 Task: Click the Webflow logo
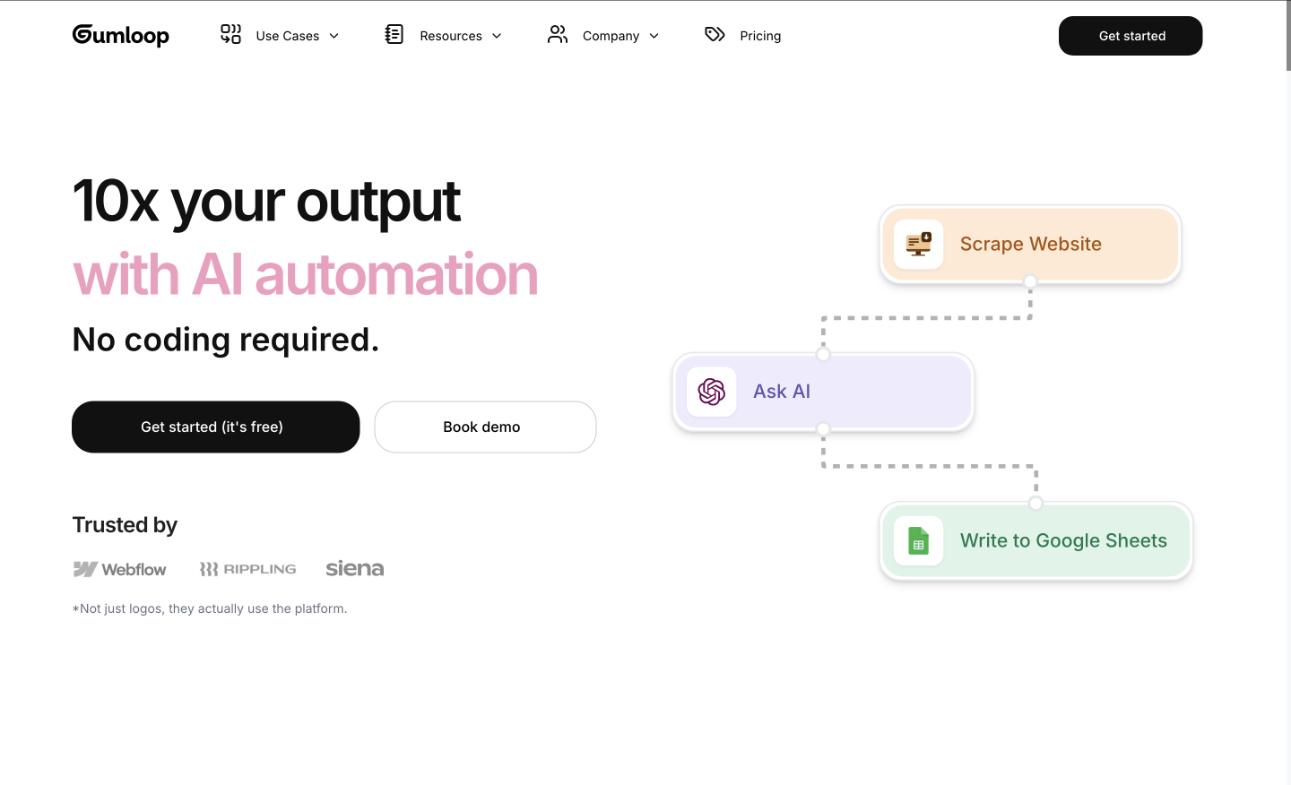119,569
